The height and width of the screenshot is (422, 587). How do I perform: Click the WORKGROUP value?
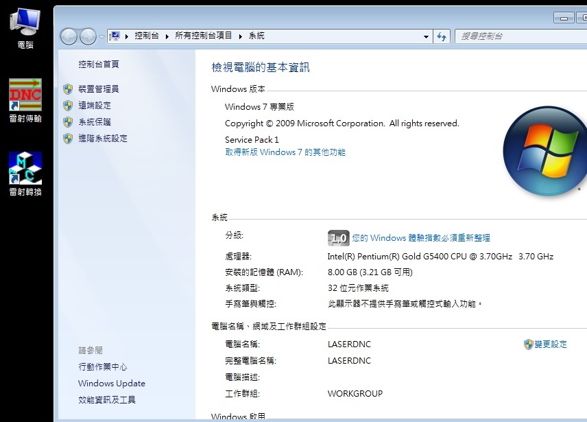[x=355, y=394]
